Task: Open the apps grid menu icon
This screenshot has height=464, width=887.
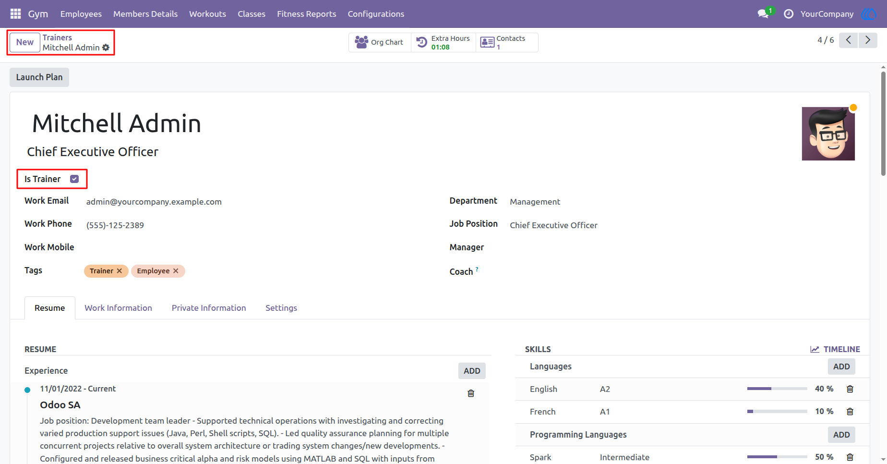Action: point(15,14)
